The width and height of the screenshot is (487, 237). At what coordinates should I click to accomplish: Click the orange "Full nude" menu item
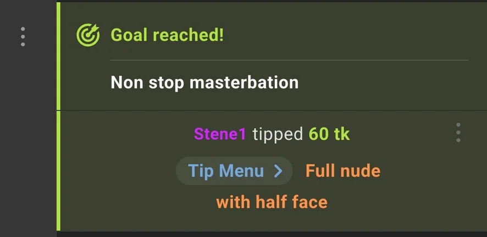click(x=342, y=171)
